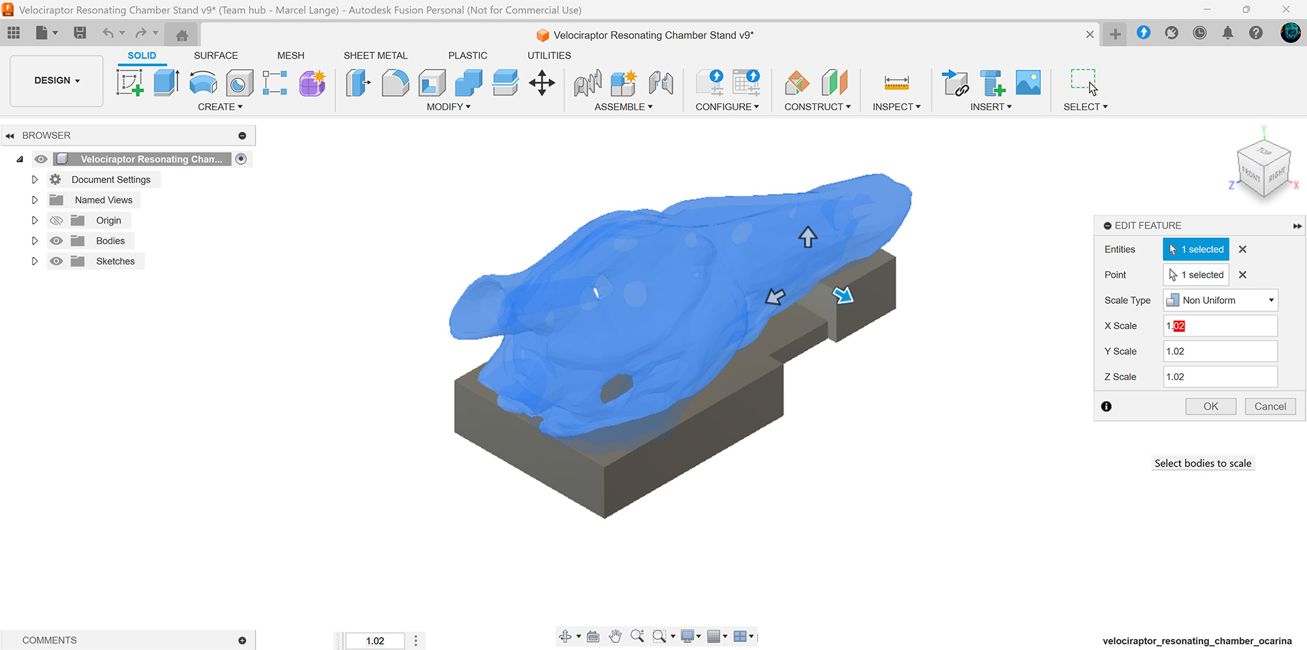
Task: Click the Y Scale input field
Action: coord(1221,352)
